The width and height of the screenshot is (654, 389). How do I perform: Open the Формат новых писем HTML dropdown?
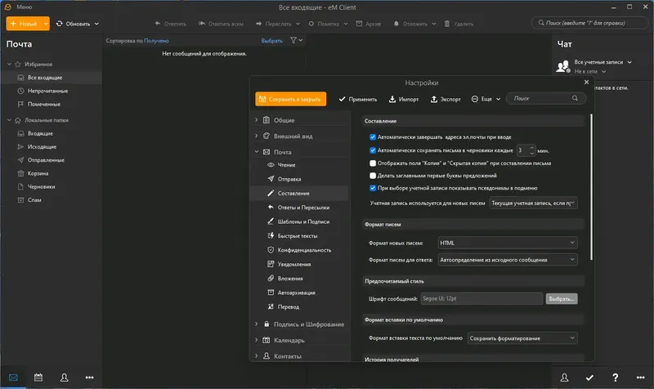507,243
